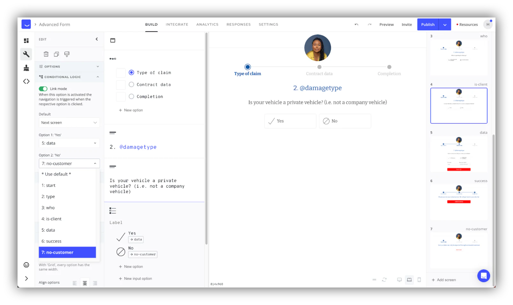The width and height of the screenshot is (513, 305).
Task: Click the undo arrow in top bar
Action: pyautogui.click(x=357, y=24)
